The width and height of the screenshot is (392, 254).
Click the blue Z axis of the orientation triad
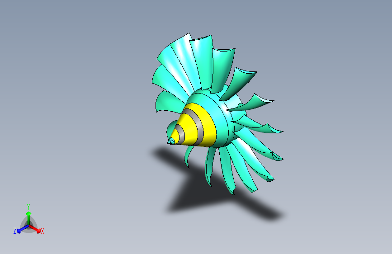tap(23, 229)
